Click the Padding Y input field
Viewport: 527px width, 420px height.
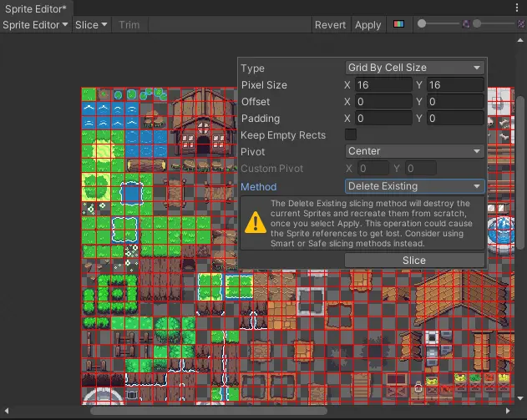click(455, 119)
